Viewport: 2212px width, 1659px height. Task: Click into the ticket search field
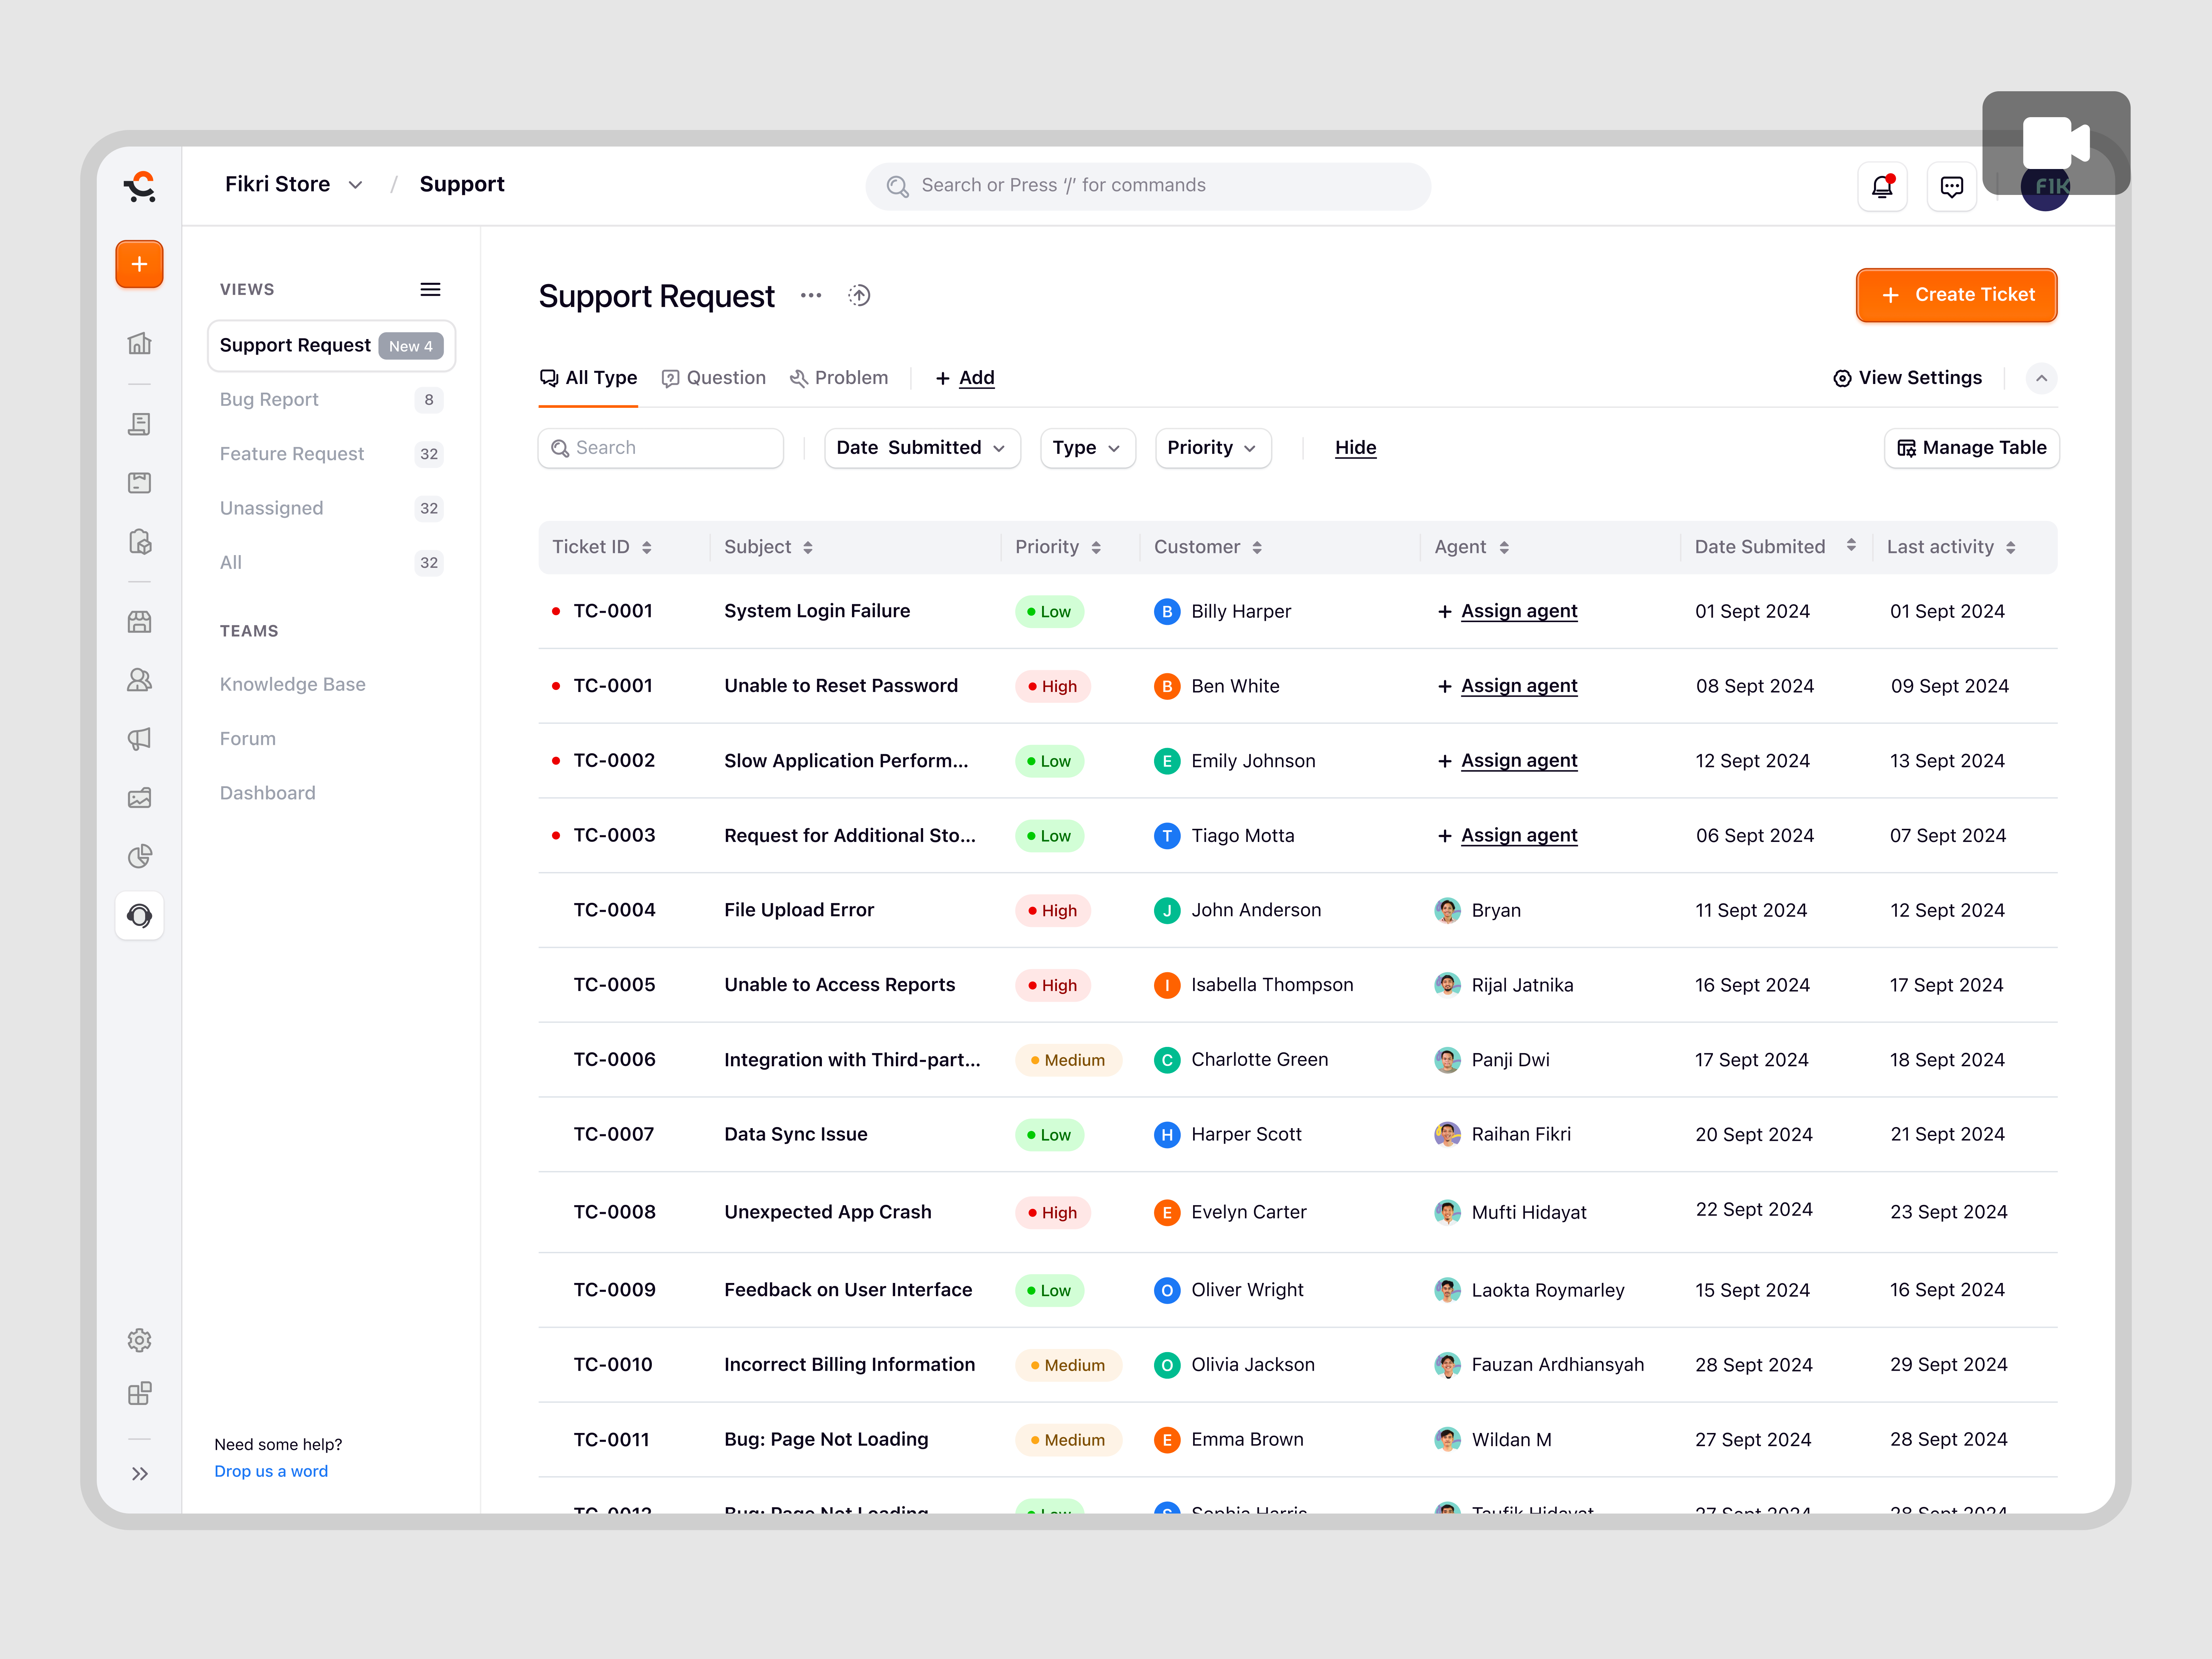[660, 447]
